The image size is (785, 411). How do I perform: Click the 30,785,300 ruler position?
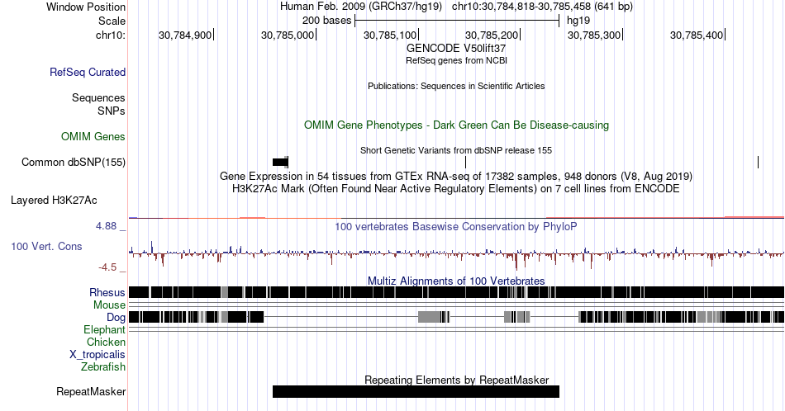point(594,35)
